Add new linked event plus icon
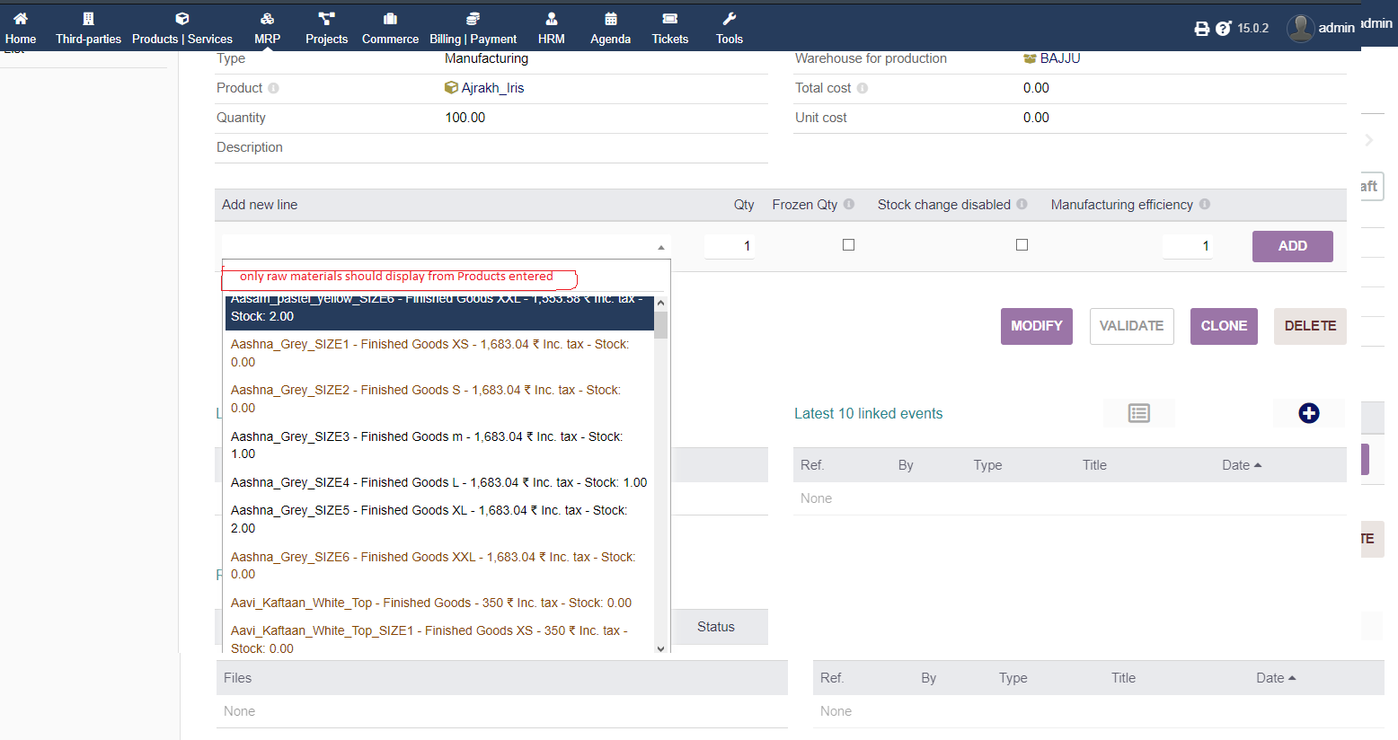Screen dimensions: 1398x740 tap(1309, 413)
